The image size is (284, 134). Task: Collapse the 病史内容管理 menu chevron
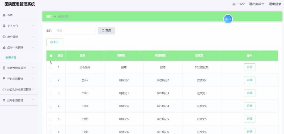click(33, 48)
